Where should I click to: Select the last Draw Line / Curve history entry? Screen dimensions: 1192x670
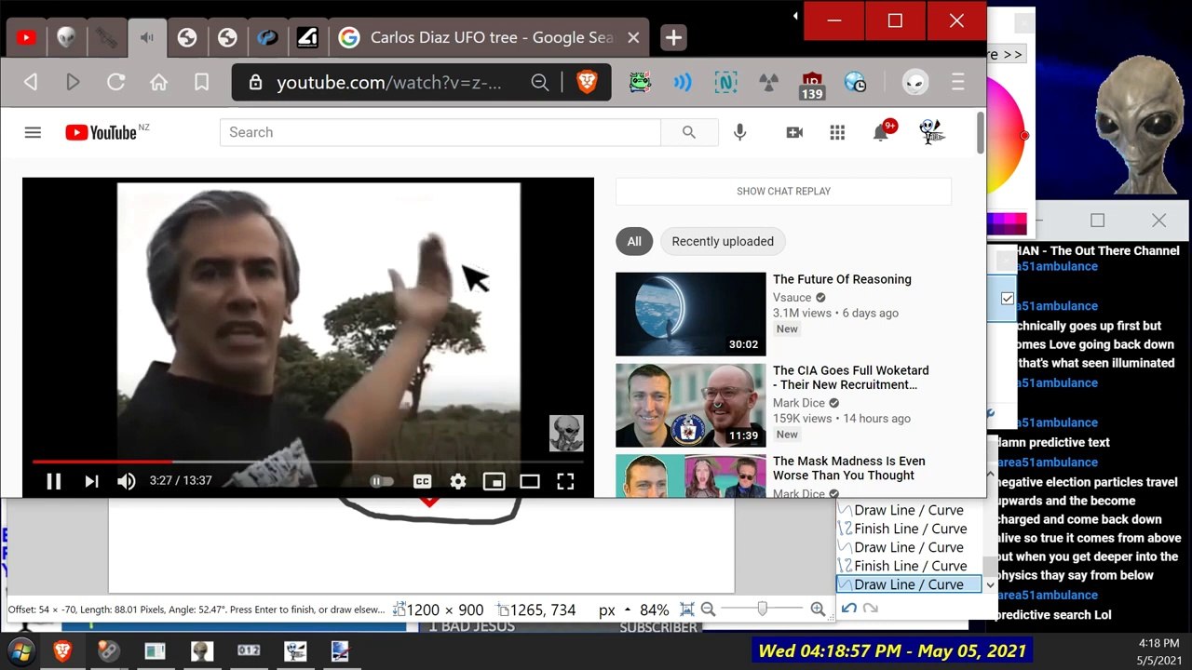(x=908, y=584)
